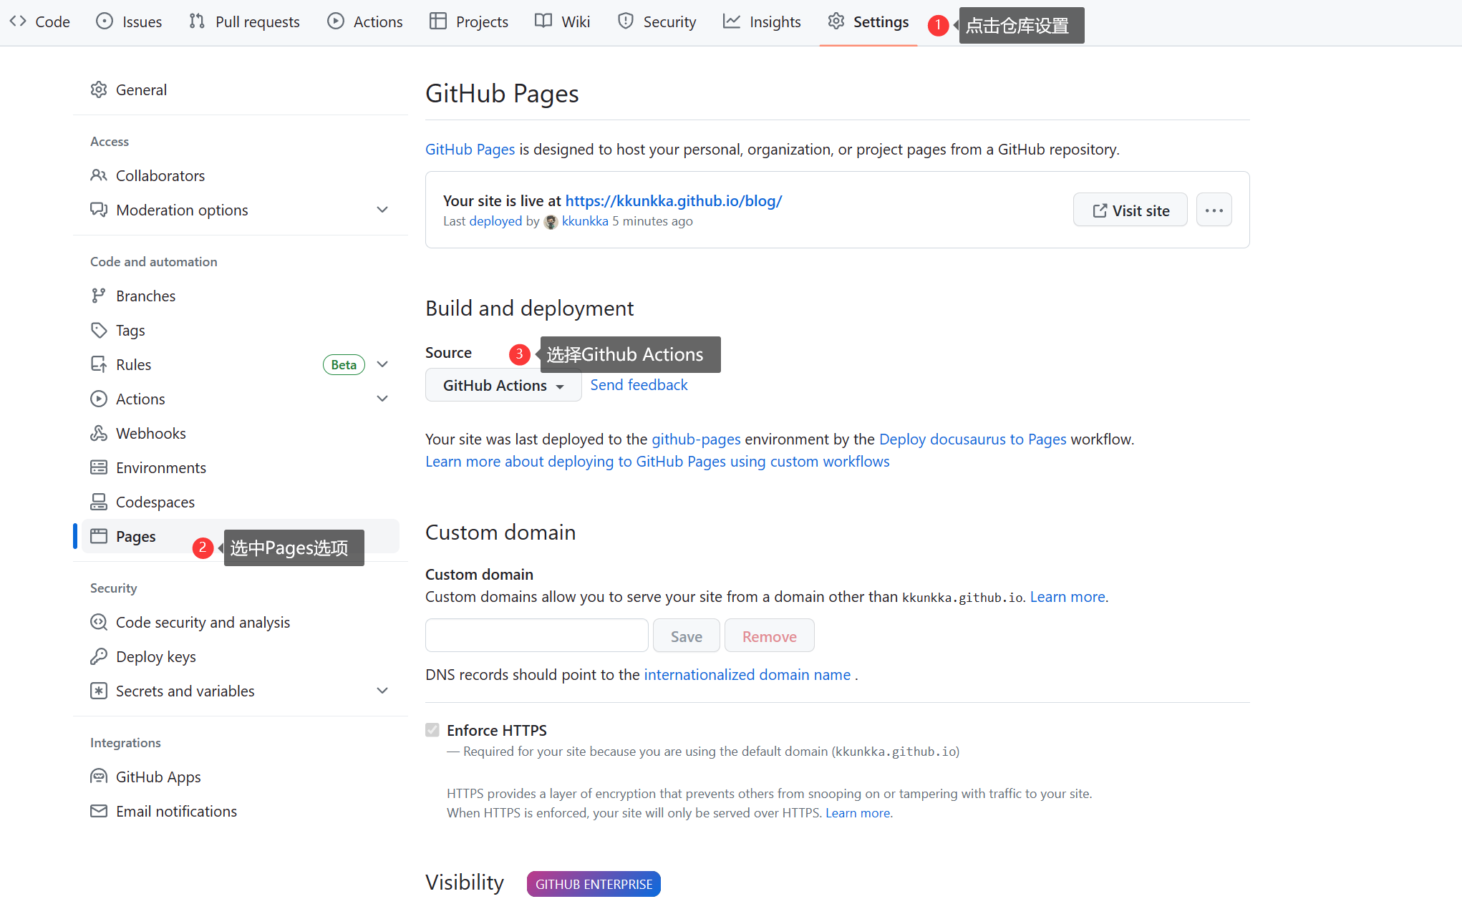
Task: Switch to the Insights tab
Action: (x=762, y=22)
